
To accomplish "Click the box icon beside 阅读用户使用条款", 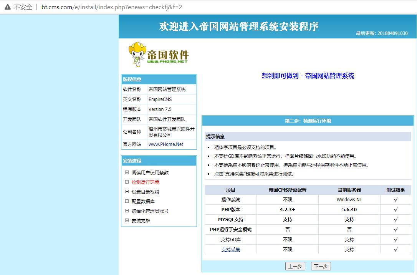I will click(127, 172).
